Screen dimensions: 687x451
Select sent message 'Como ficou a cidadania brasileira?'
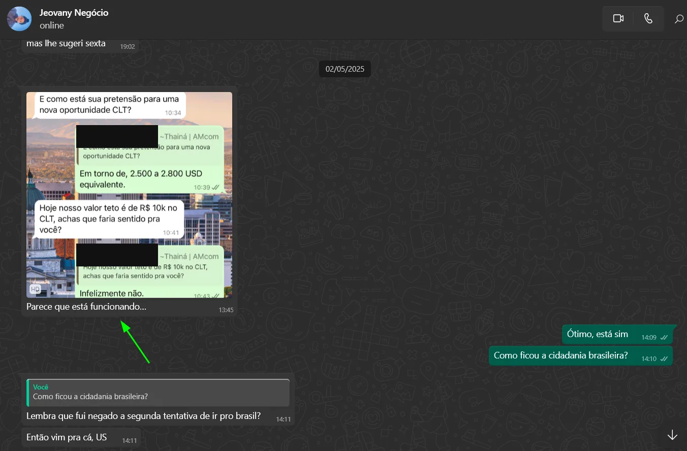click(580, 356)
